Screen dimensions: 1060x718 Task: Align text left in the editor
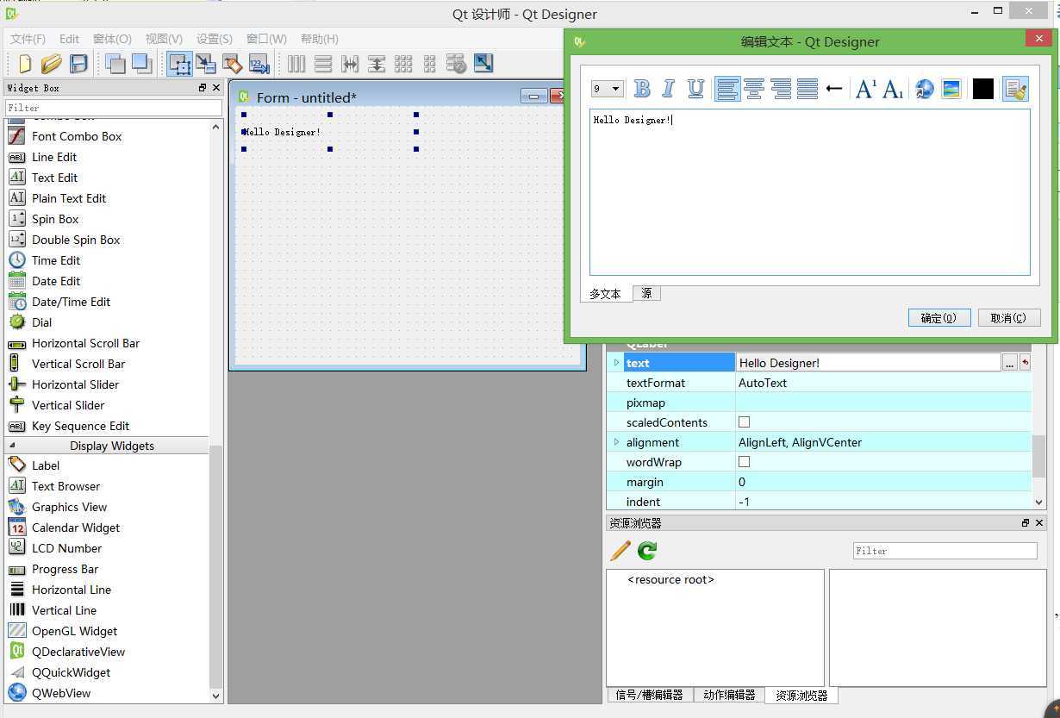(x=727, y=89)
